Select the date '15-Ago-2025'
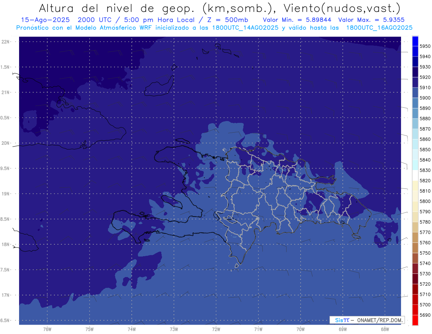Screen dimensions: 432x334 [x=45, y=20]
